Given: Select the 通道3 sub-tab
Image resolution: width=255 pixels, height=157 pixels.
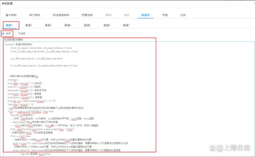Looking at the screenshot, I should tap(48, 25).
